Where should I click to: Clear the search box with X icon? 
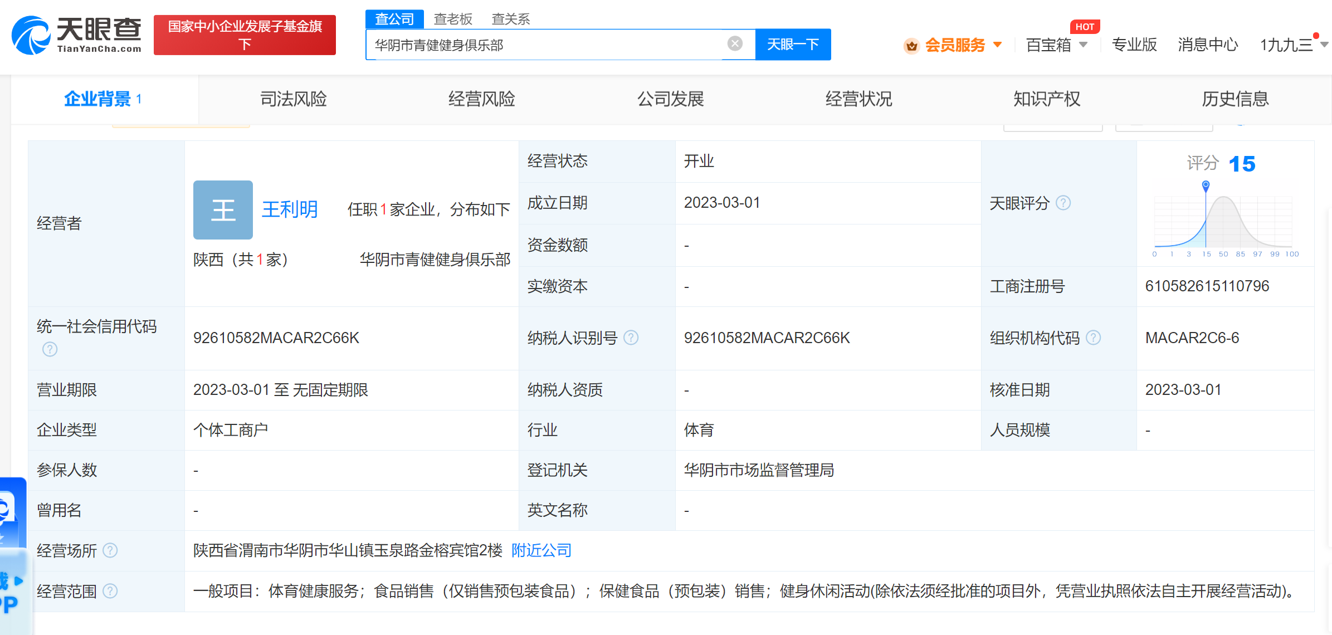[x=735, y=43]
